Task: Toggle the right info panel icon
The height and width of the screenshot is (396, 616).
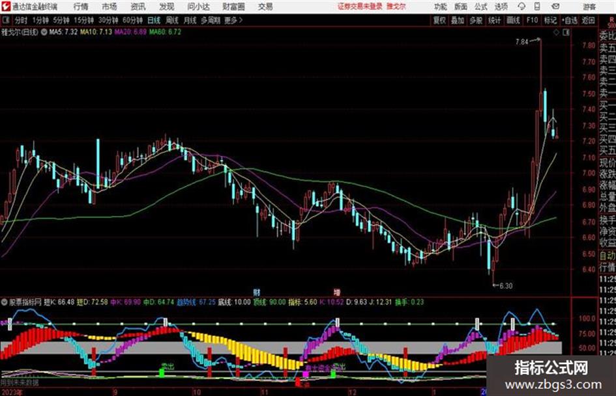Action: (x=566, y=33)
